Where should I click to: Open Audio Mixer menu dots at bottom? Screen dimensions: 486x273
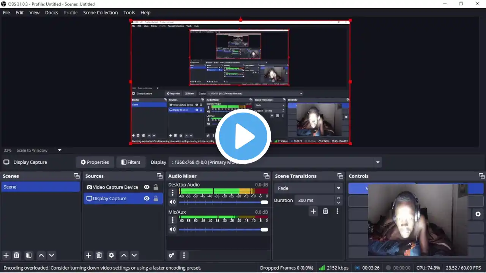click(184, 256)
